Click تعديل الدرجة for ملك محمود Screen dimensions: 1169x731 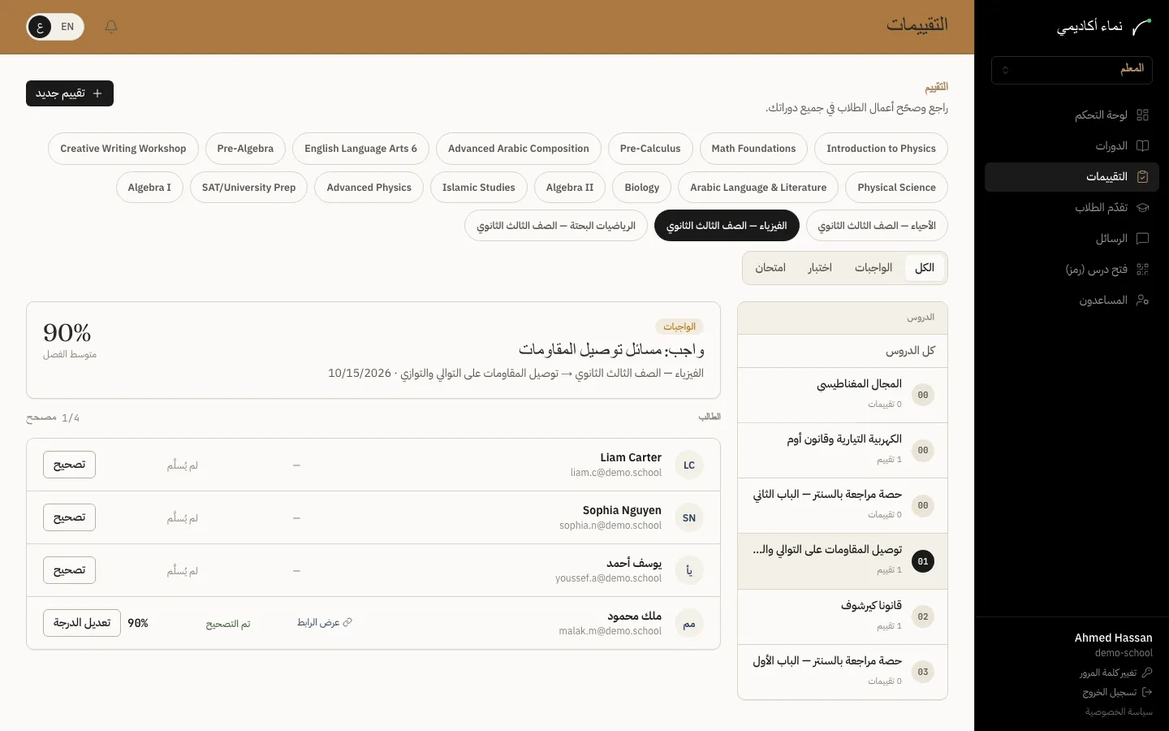[82, 623]
